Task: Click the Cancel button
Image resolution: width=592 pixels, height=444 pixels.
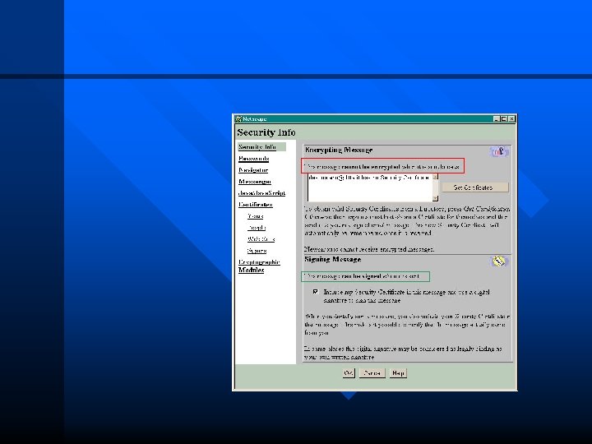Action: click(372, 373)
